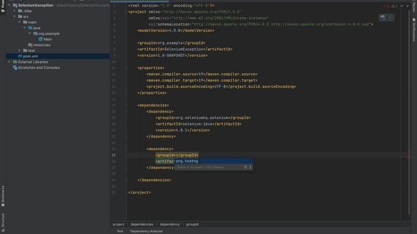
Task: Open the Structure tool window tab
Action: (x=3, y=222)
